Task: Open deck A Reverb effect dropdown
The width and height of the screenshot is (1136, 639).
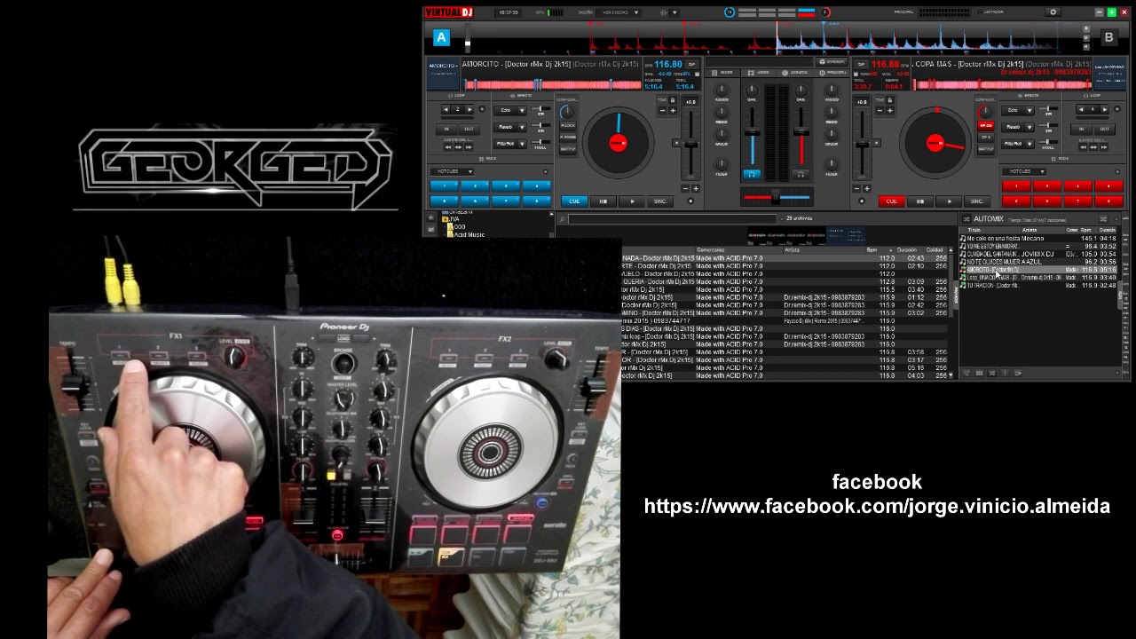Action: [510, 127]
